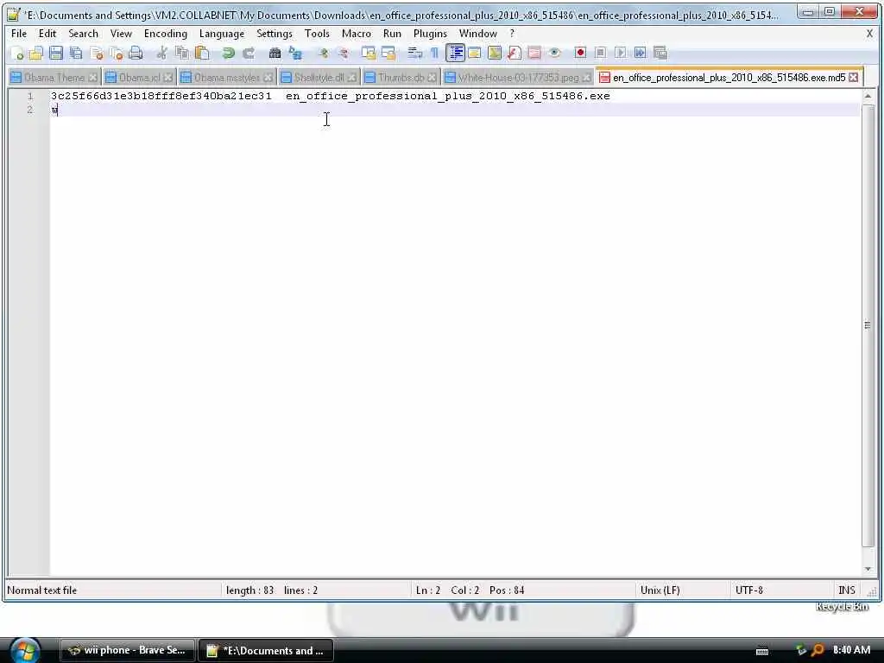Run the macro multiple times with the toolbar icon
884x663 pixels.
click(640, 53)
